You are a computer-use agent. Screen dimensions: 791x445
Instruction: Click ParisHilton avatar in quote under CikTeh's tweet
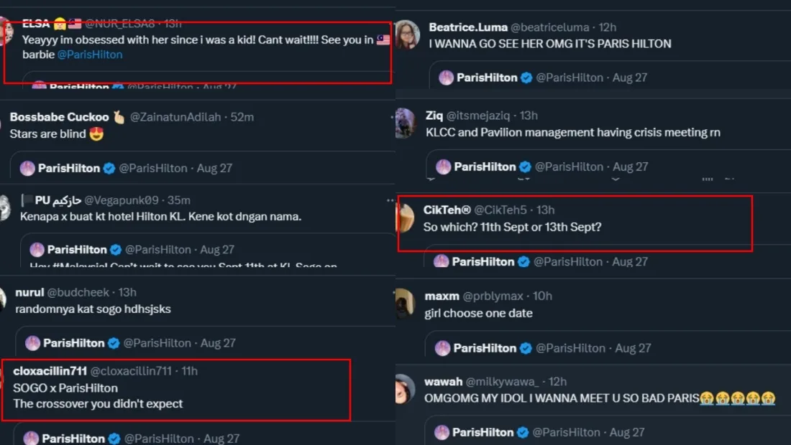coord(442,262)
